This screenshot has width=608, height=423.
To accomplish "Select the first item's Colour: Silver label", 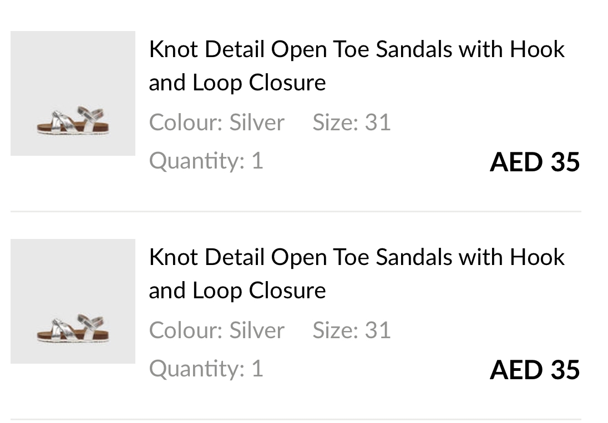I will tap(216, 122).
